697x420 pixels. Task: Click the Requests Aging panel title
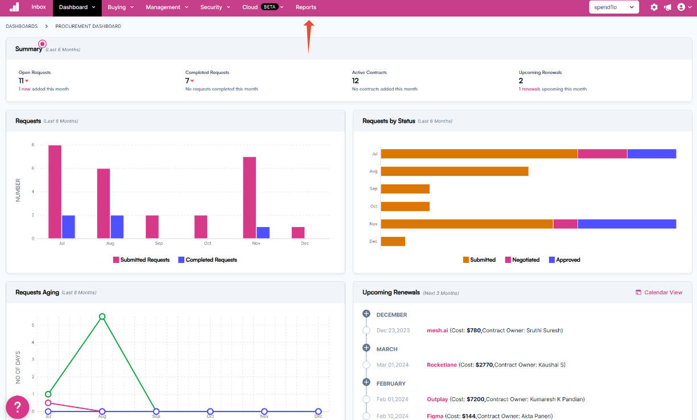point(38,293)
